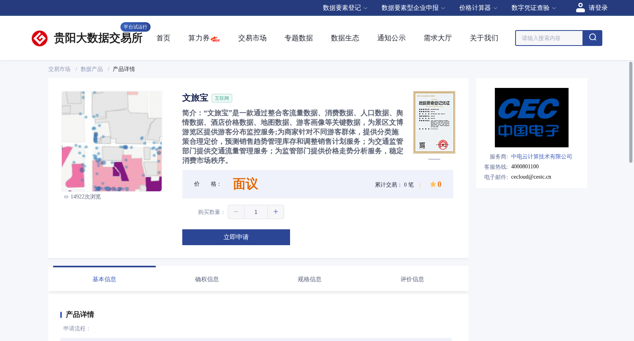
Task: Expand the 数据要素型企业申报 dropdown
Action: click(x=413, y=8)
